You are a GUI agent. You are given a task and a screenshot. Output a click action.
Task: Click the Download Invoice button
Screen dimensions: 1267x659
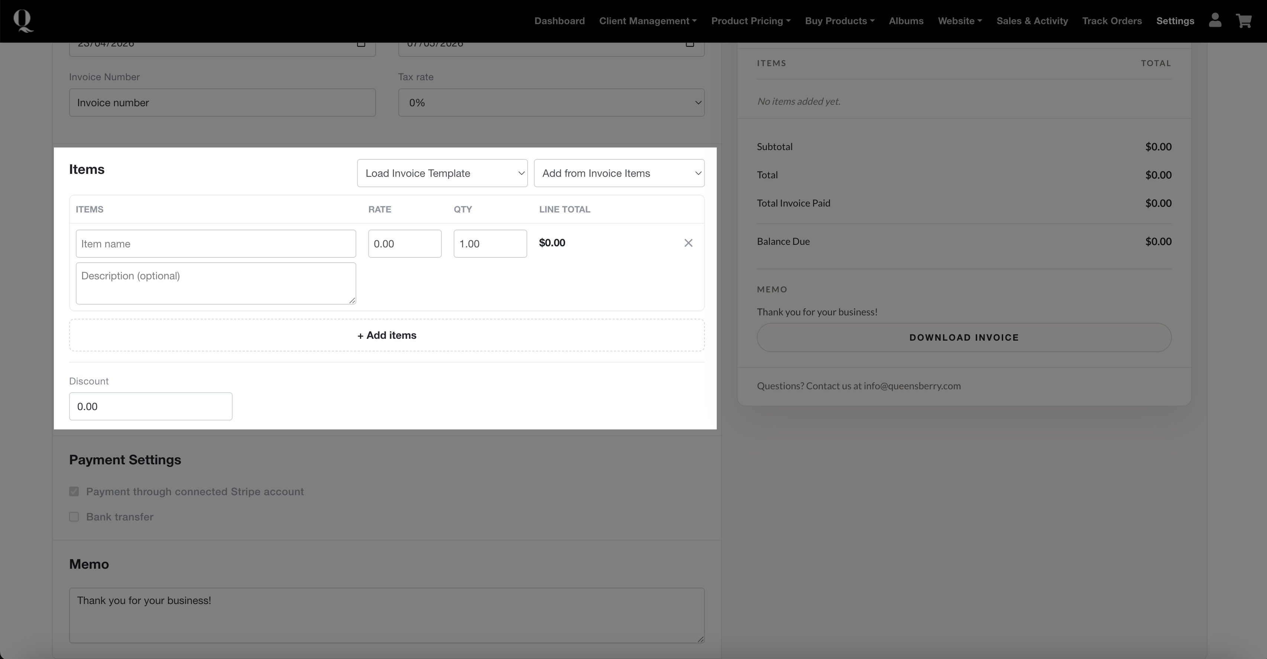(963, 337)
